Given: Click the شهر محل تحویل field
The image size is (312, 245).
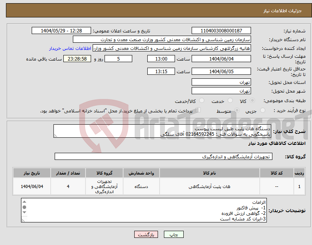Looking at the screenshot, I should click(221, 91).
